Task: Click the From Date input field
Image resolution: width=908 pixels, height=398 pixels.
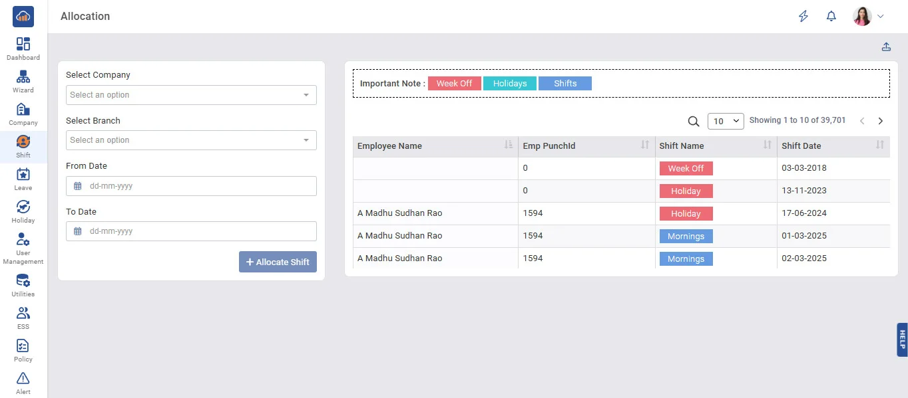Action: [x=191, y=186]
